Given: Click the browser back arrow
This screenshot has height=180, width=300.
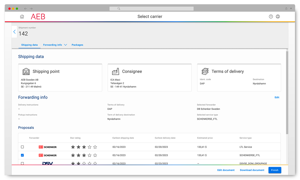Looking at the screenshot, I should click(x=25, y=9).
